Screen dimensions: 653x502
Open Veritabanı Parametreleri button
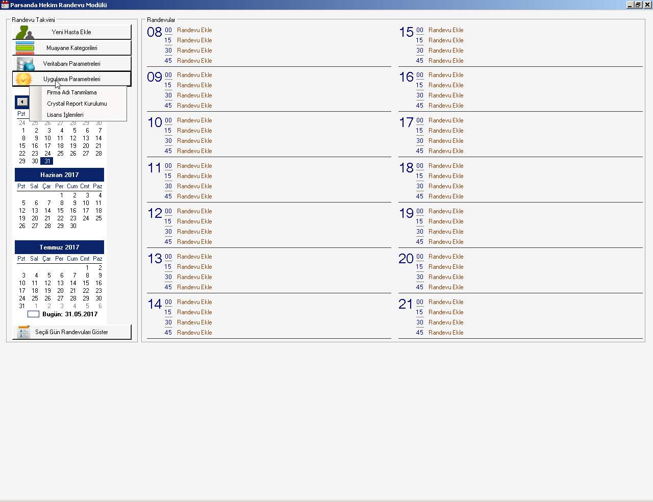72,64
